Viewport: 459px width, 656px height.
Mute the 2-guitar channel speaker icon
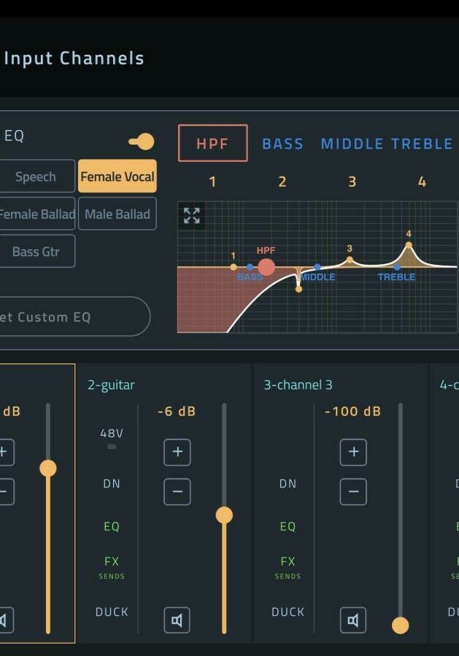pos(177,620)
